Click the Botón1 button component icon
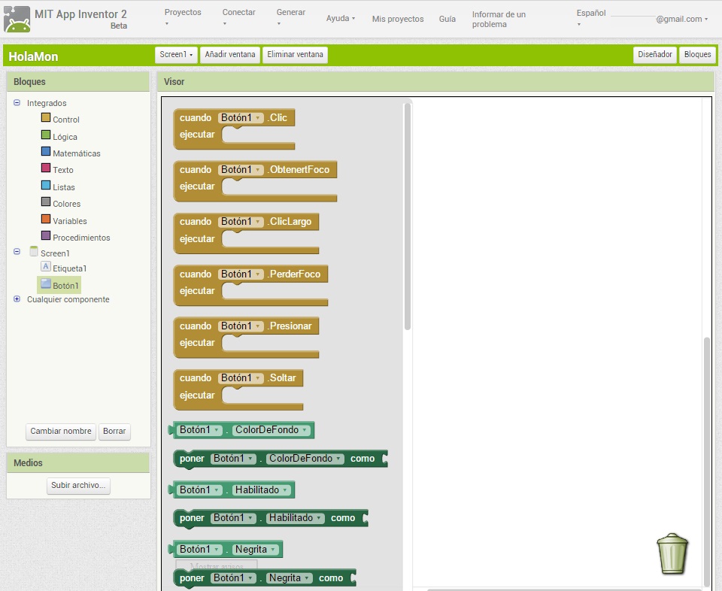The height and width of the screenshot is (591, 722). click(46, 283)
